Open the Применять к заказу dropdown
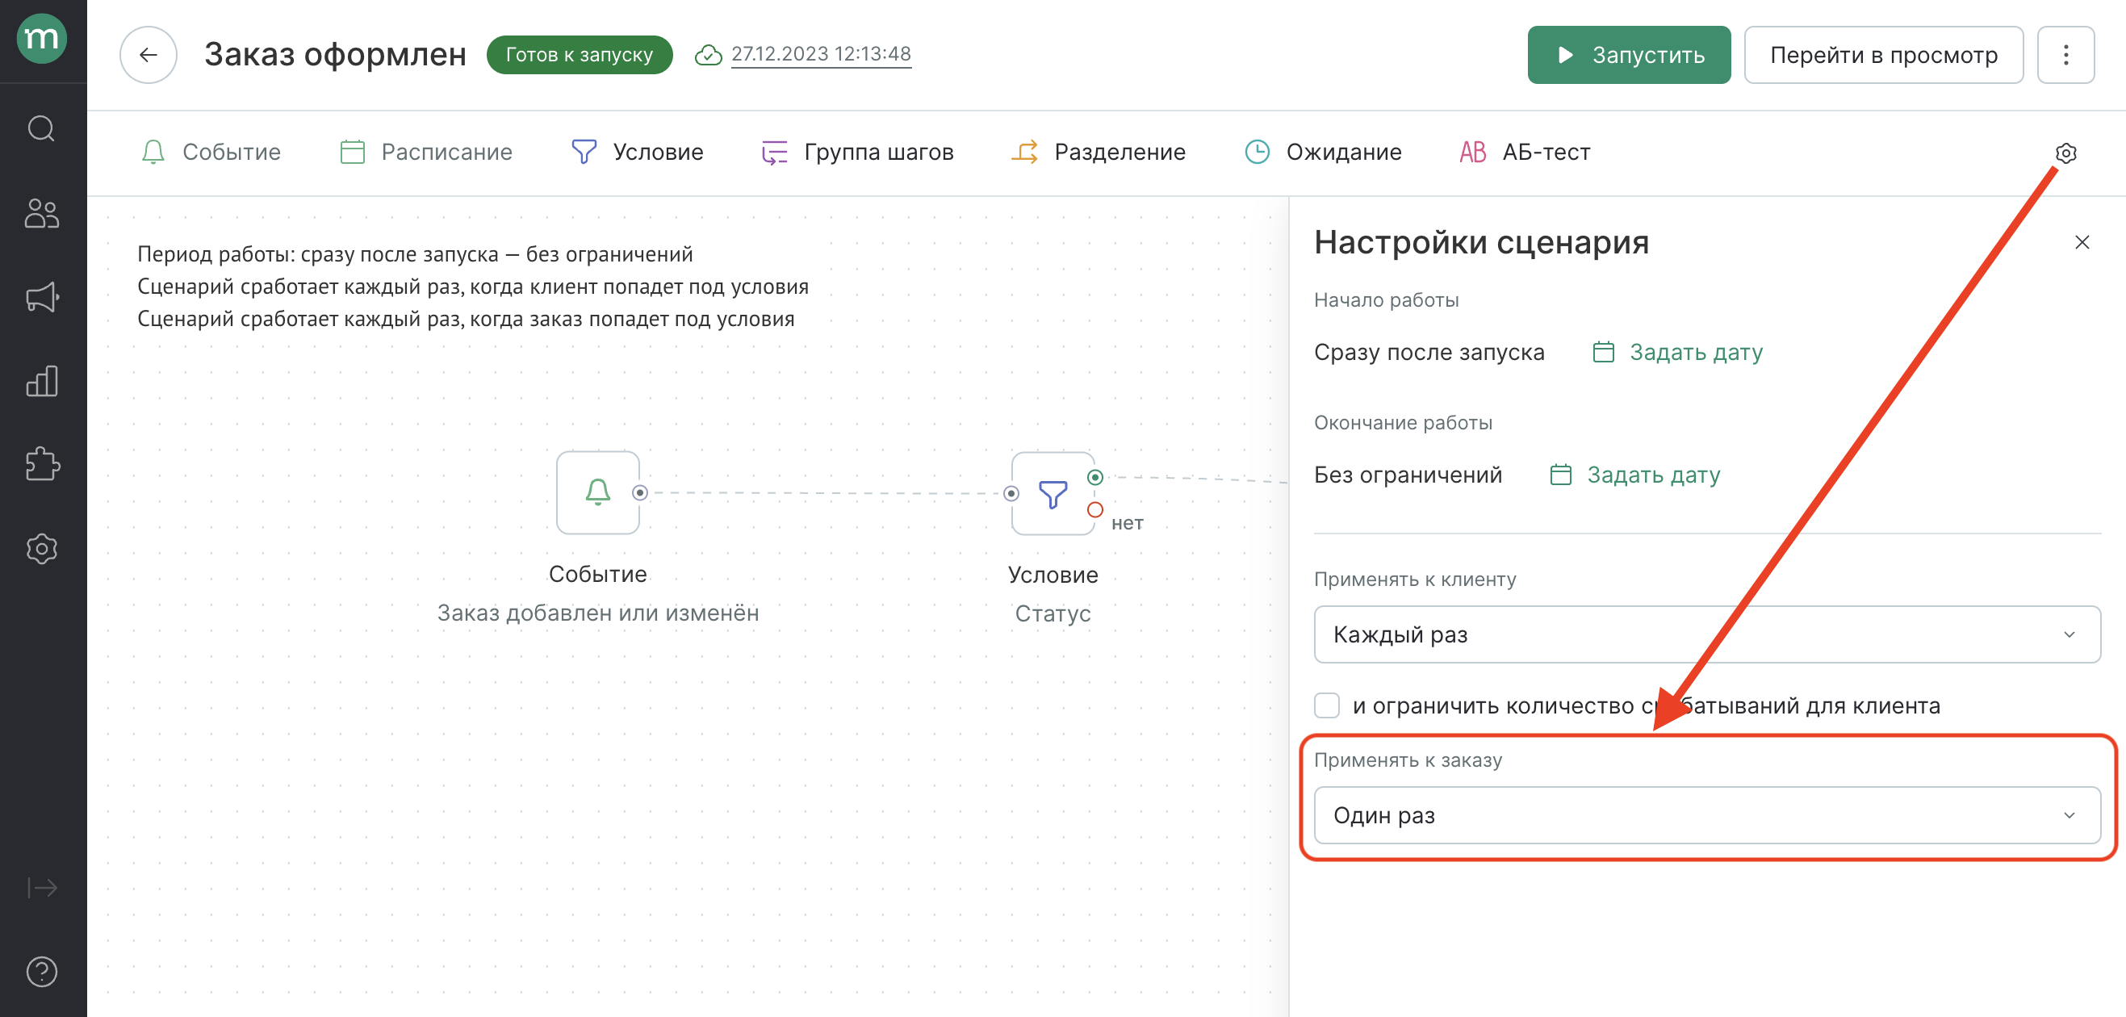This screenshot has width=2126, height=1017. (1707, 814)
